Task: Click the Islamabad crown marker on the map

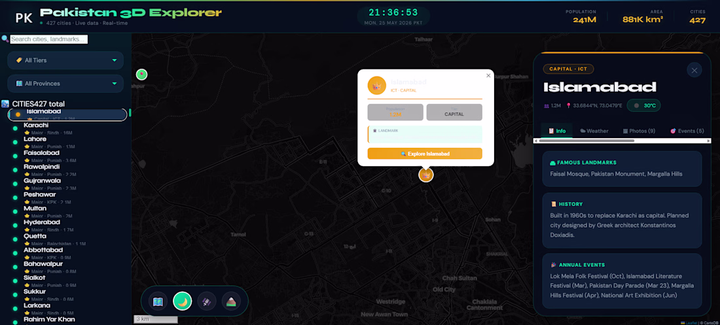Action: 426,175
